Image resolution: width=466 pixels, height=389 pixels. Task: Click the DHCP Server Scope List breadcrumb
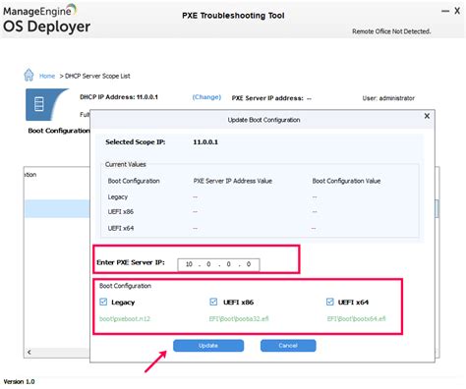pos(97,76)
